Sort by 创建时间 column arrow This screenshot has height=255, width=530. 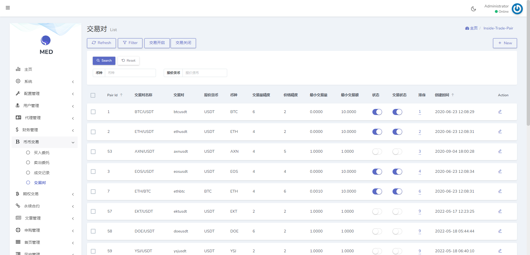coord(453,95)
